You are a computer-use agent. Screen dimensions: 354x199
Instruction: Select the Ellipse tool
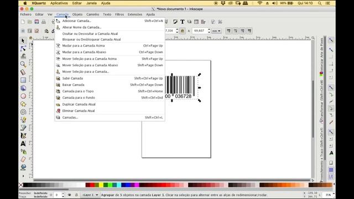[23, 96]
